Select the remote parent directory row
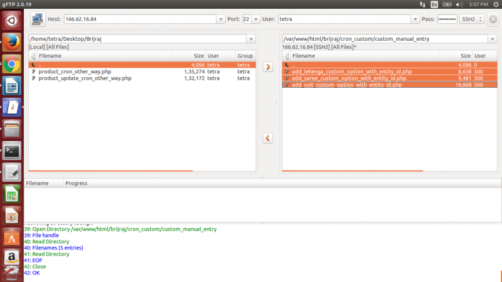502x282 pixels. 390,65
